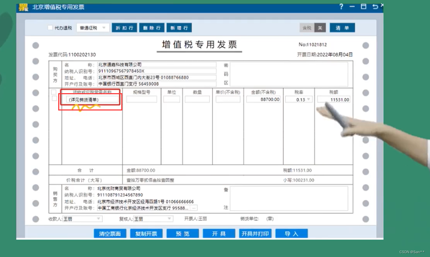The image size is (430, 257).
Task: Click seller address 北京市经济技术开发区经海四路1号
Action: (x=131, y=202)
